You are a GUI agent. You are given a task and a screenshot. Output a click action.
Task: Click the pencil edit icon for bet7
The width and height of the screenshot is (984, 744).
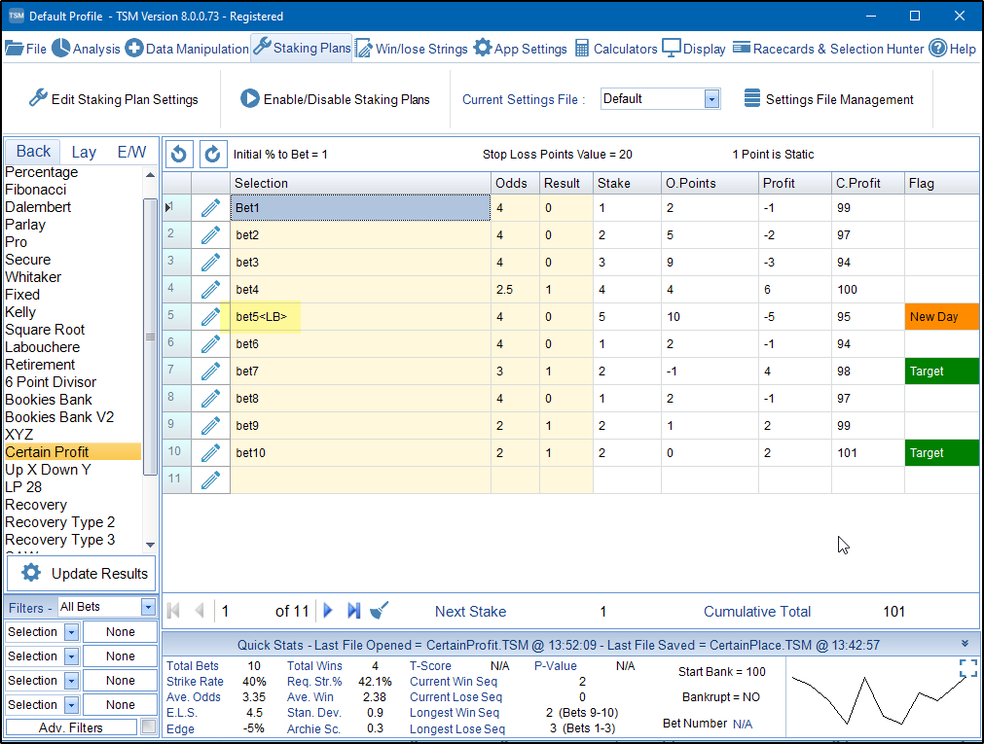point(210,372)
